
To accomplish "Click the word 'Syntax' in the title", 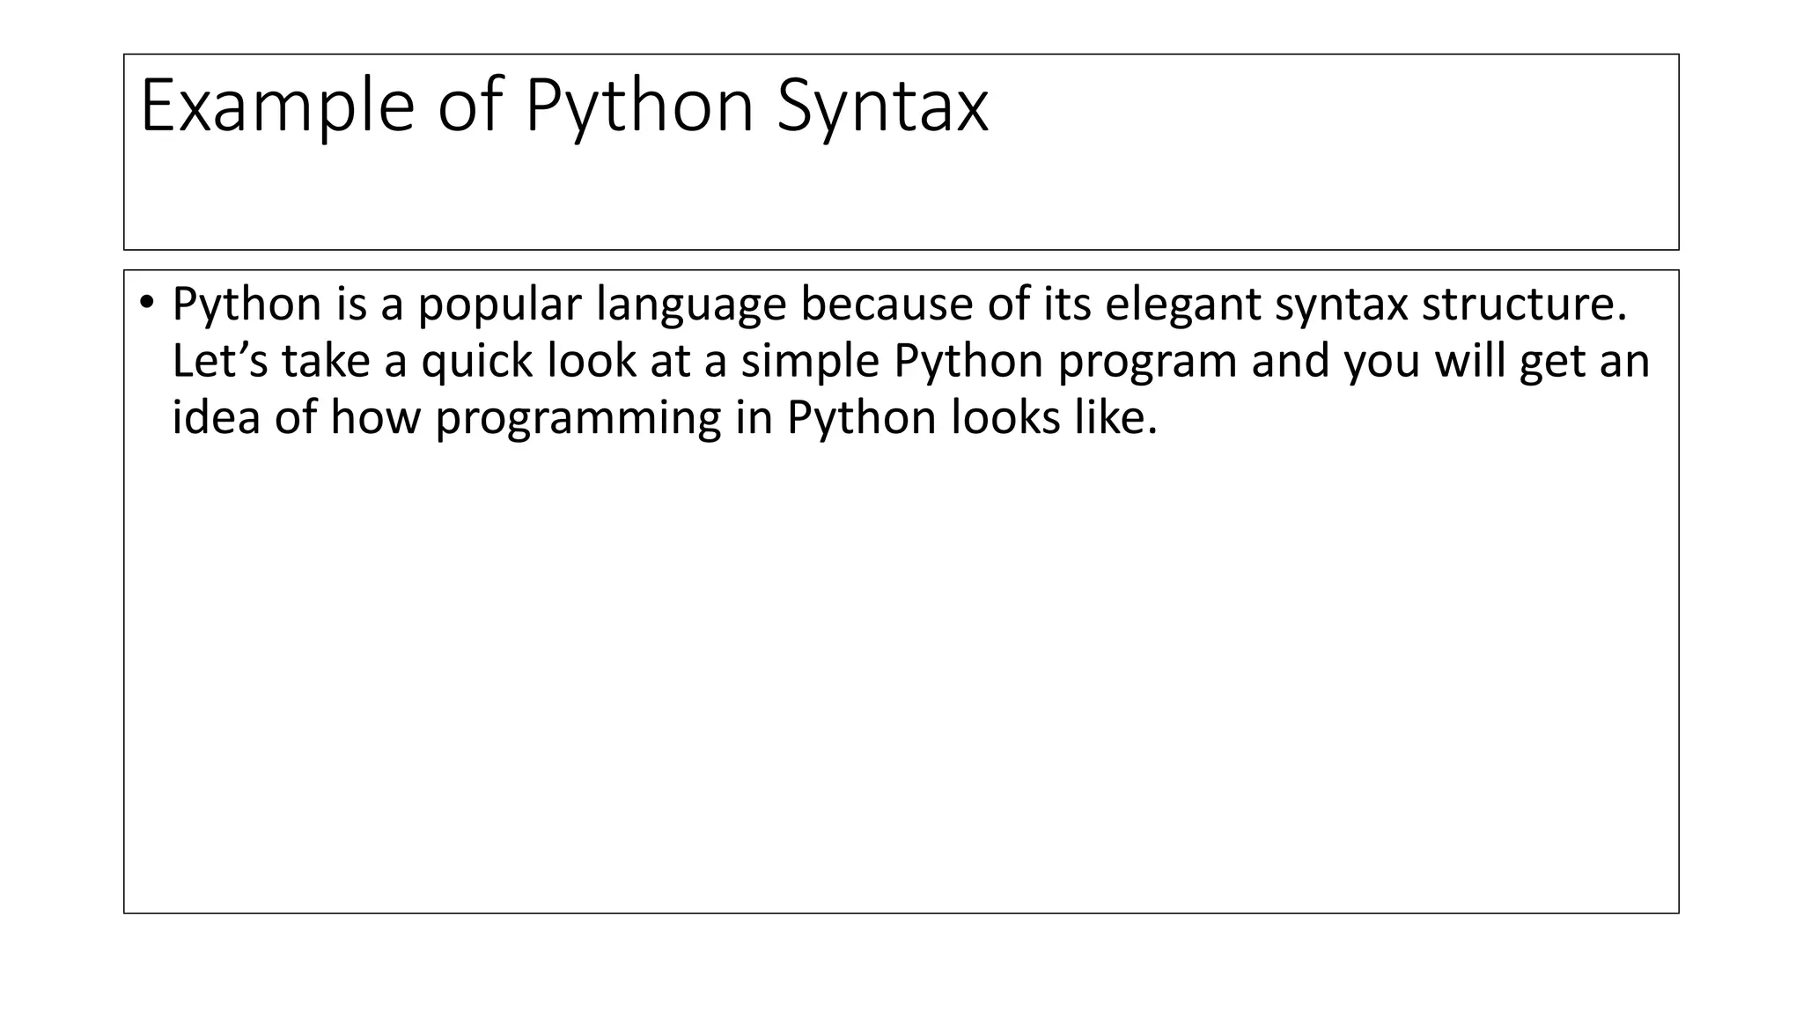I will coord(882,107).
